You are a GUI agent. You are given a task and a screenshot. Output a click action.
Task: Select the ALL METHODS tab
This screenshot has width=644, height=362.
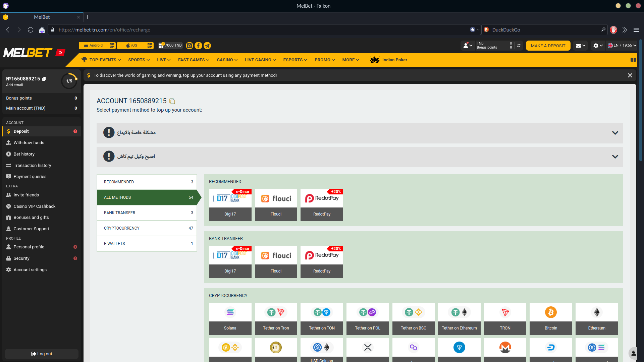[x=147, y=197]
